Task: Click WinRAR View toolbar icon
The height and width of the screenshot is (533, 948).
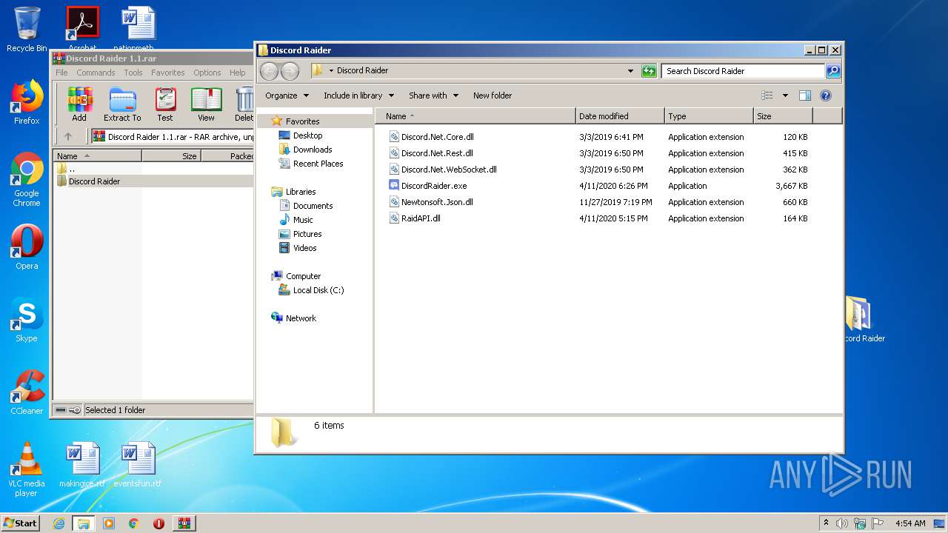Action: click(206, 104)
